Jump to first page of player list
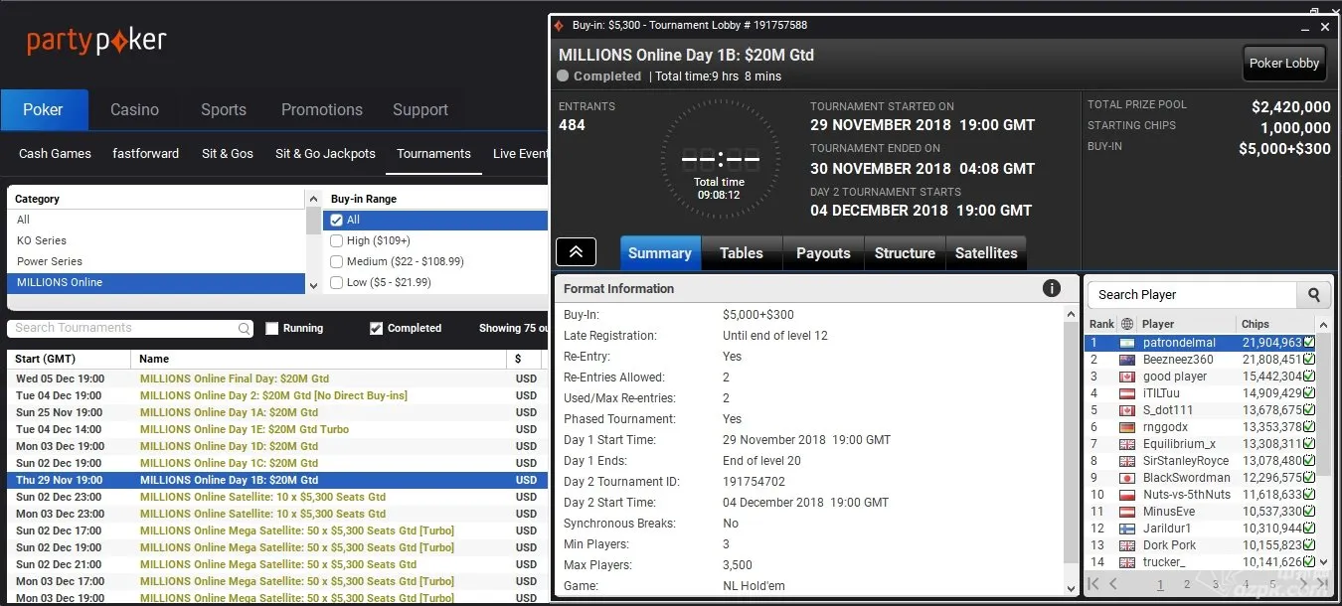Screen dimensions: 1342x606 pyautogui.click(x=1094, y=584)
